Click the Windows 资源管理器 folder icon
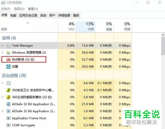Viewport: 165px width, 129px height. click(x=9, y=53)
